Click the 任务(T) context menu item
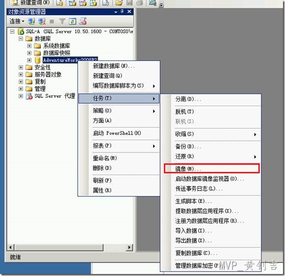This screenshot has width=285, height=276. (119, 98)
